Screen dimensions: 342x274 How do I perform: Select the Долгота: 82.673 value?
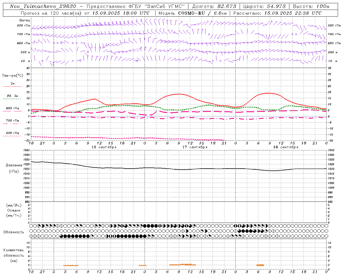pos(214,6)
